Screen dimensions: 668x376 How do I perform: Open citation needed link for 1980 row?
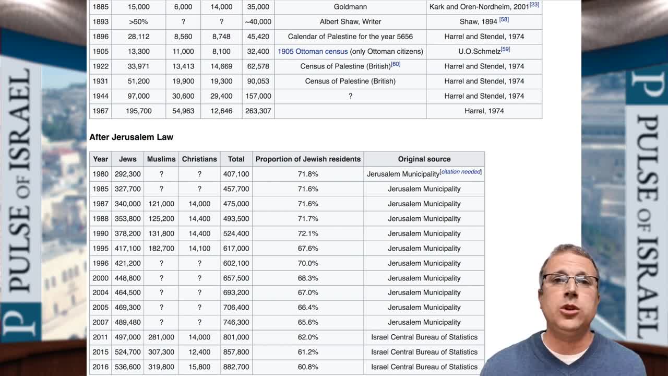point(461,172)
